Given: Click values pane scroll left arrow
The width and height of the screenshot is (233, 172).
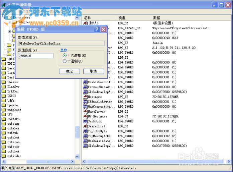Looking at the screenshot, I should (x=84, y=161).
